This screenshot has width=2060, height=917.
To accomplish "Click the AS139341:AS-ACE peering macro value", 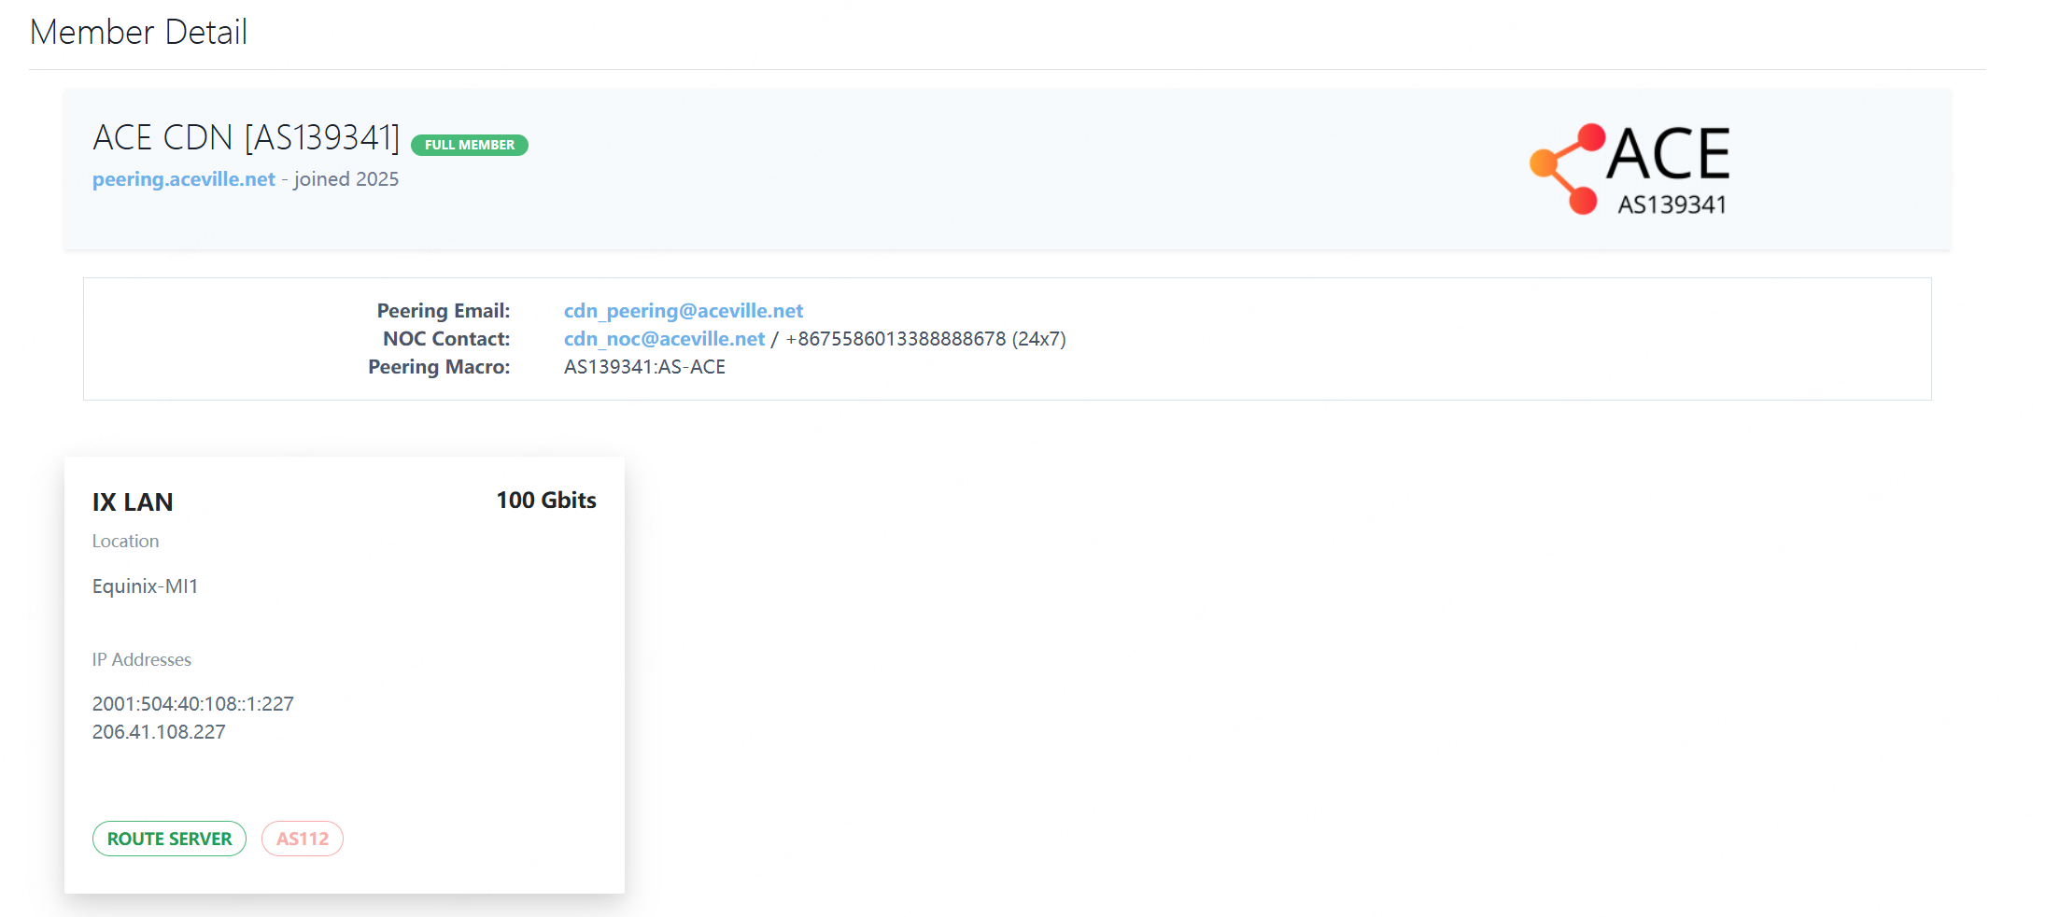I will click(x=644, y=367).
